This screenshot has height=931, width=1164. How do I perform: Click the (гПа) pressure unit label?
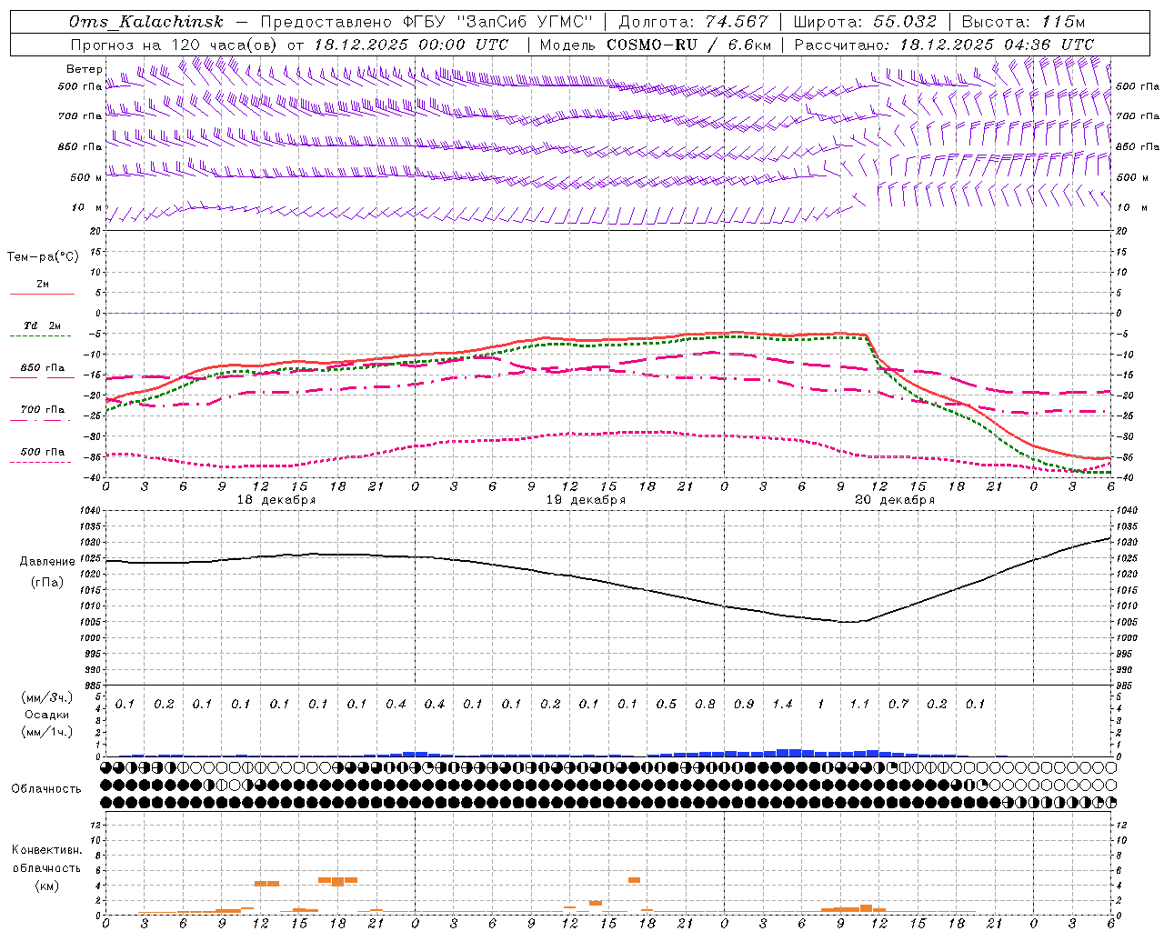coord(47,582)
